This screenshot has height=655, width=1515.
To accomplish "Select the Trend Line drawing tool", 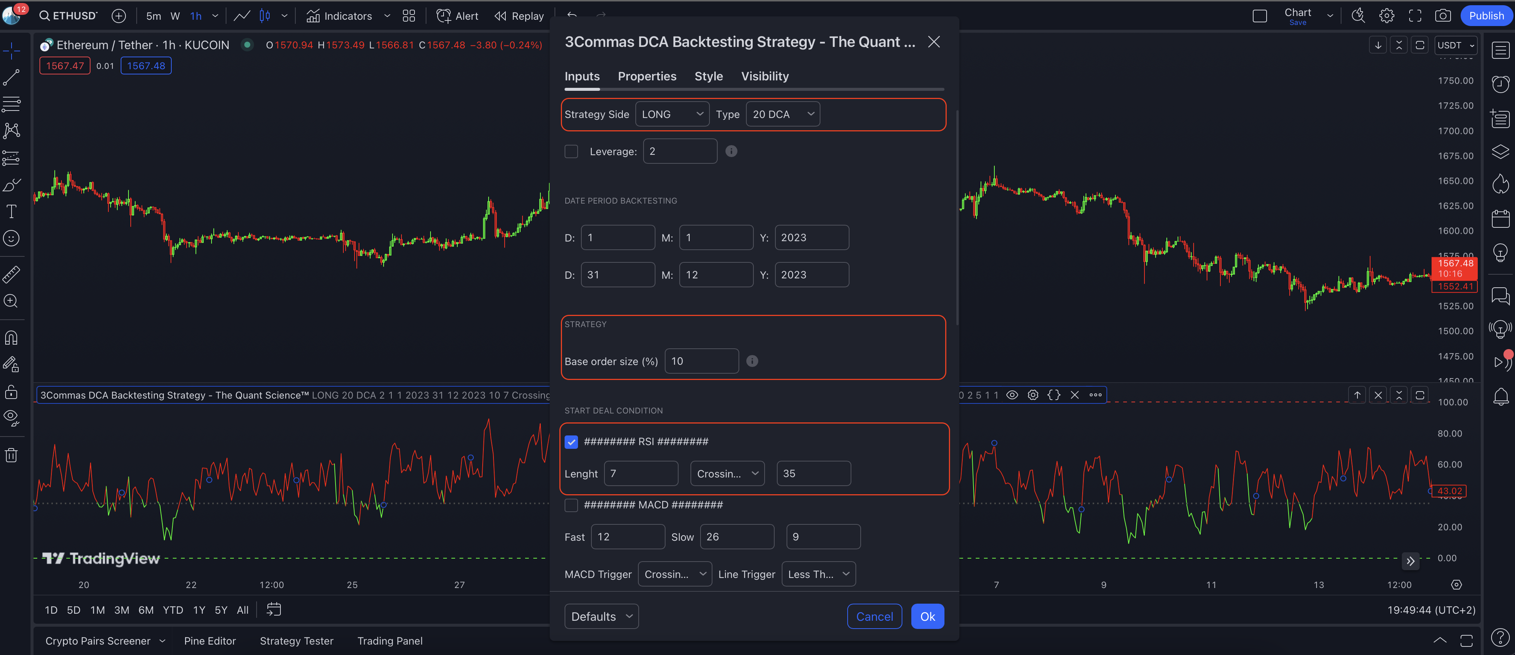I will [x=11, y=77].
